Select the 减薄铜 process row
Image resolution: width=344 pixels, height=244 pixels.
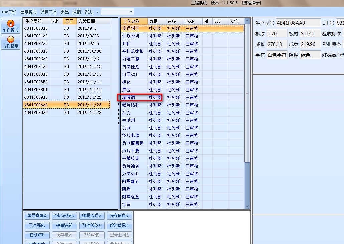pos(182,97)
